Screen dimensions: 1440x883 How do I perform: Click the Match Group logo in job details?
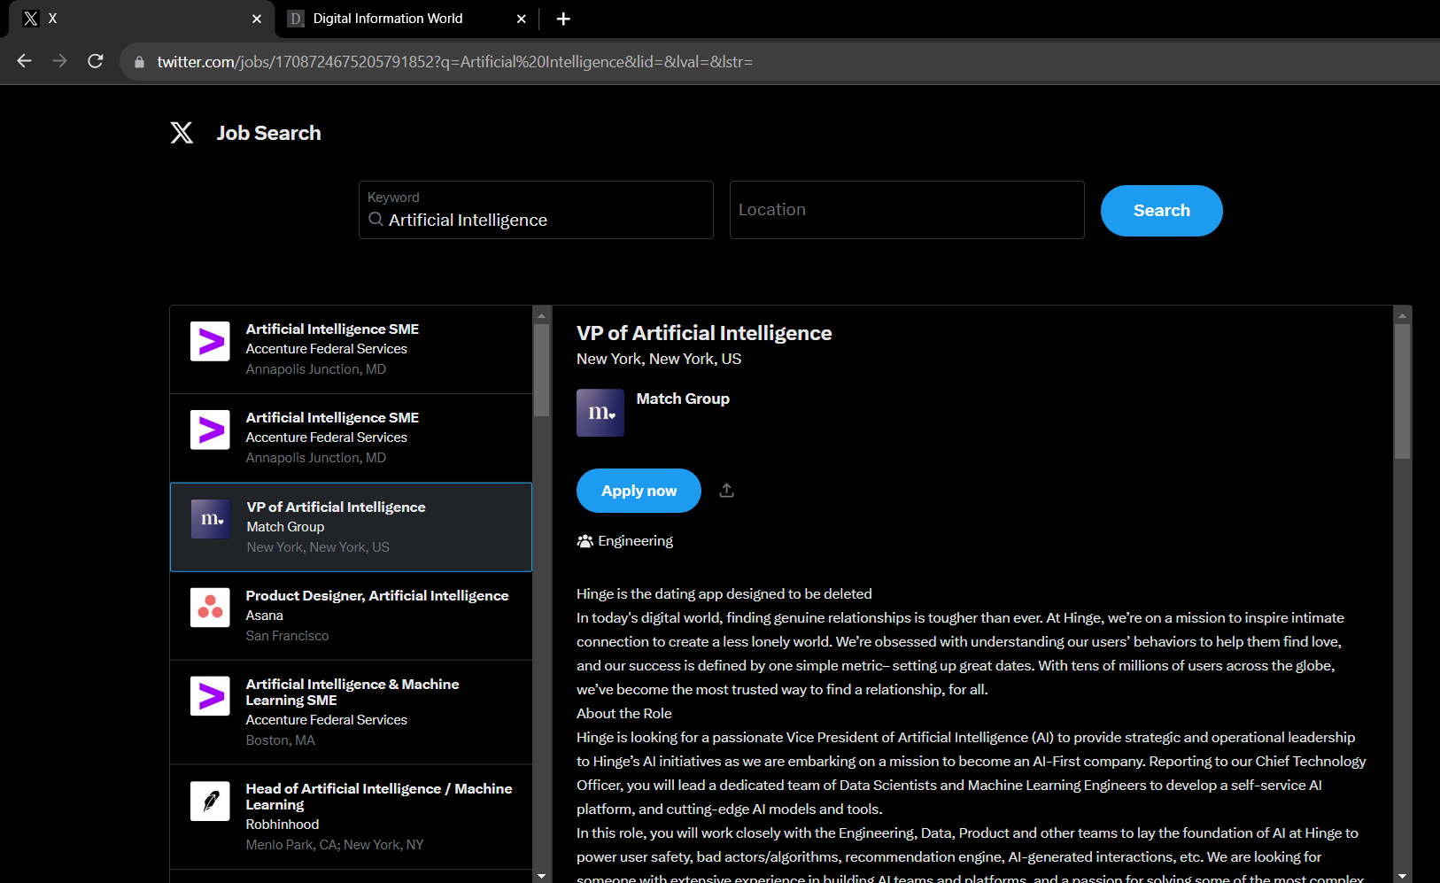(600, 413)
